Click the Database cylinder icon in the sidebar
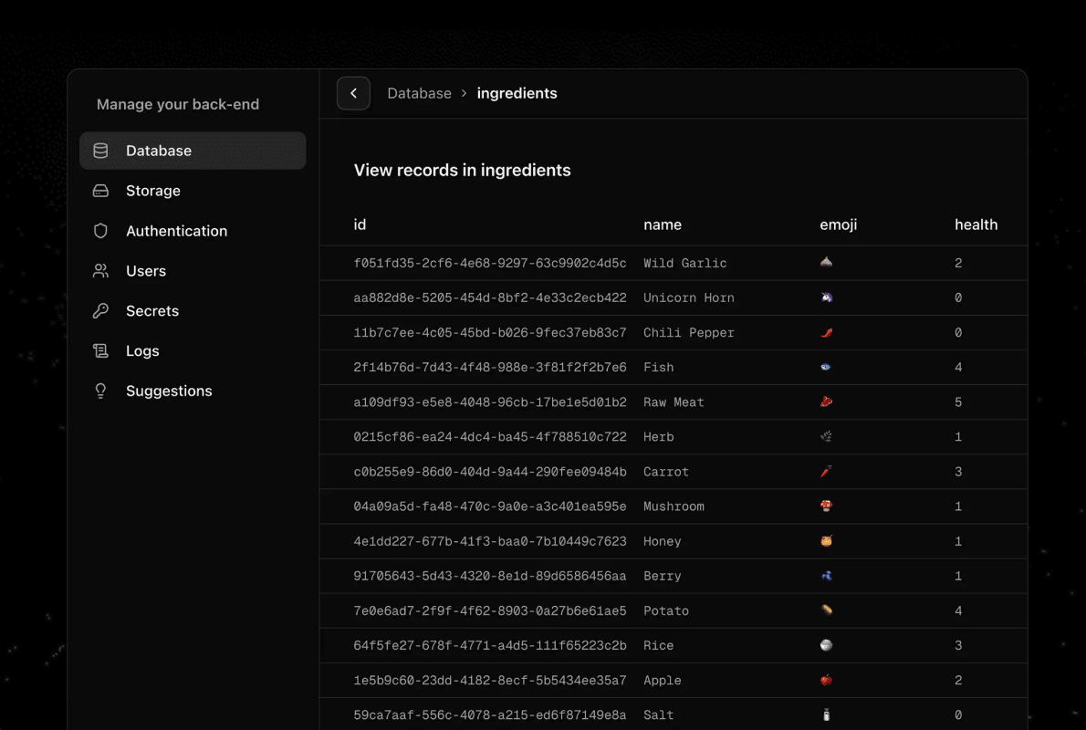This screenshot has width=1086, height=730. (100, 151)
